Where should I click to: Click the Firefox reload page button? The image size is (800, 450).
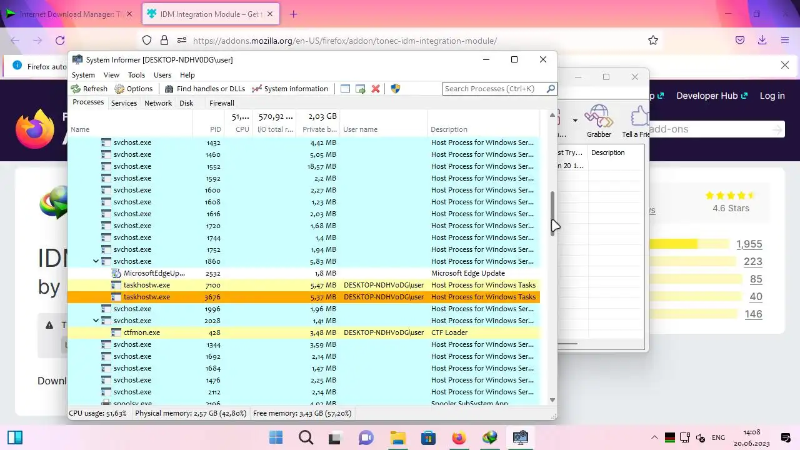(60, 41)
